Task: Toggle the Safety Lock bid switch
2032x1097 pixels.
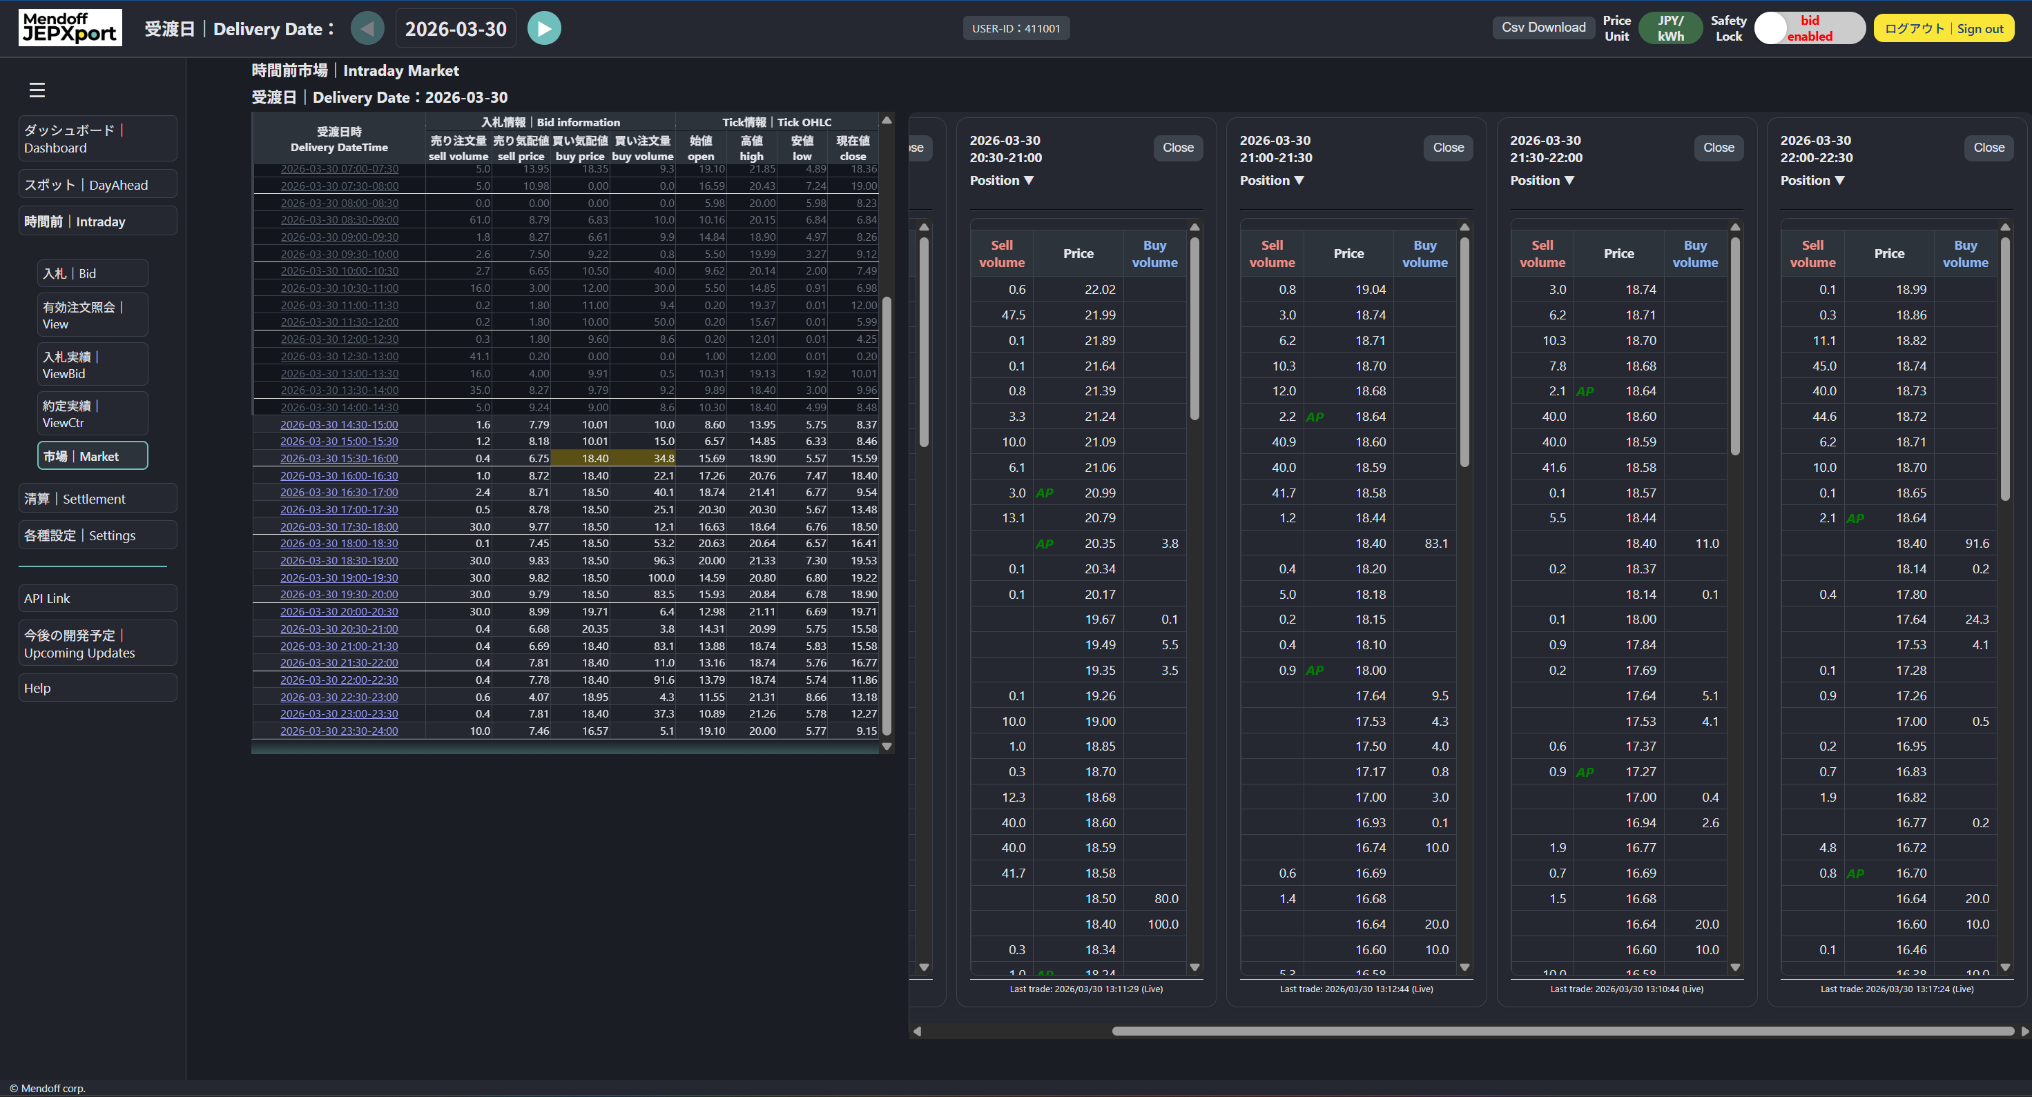Action: point(1808,28)
